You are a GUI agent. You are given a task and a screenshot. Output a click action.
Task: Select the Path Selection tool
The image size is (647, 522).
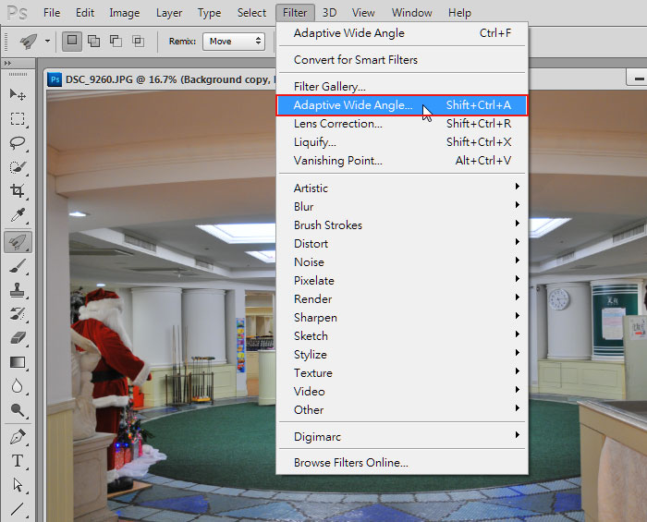(x=18, y=485)
